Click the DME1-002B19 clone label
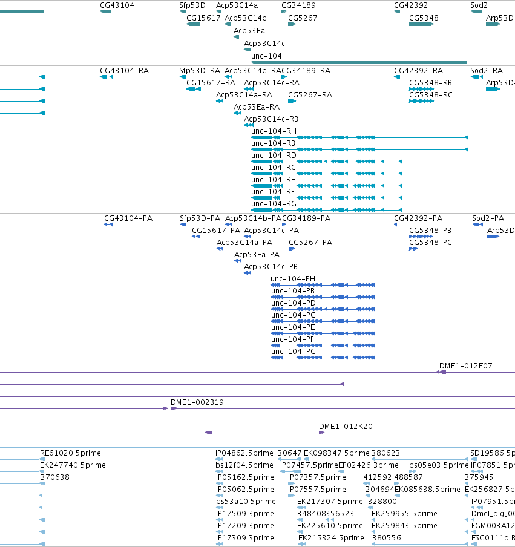The image size is (515, 547). pyautogui.click(x=197, y=402)
